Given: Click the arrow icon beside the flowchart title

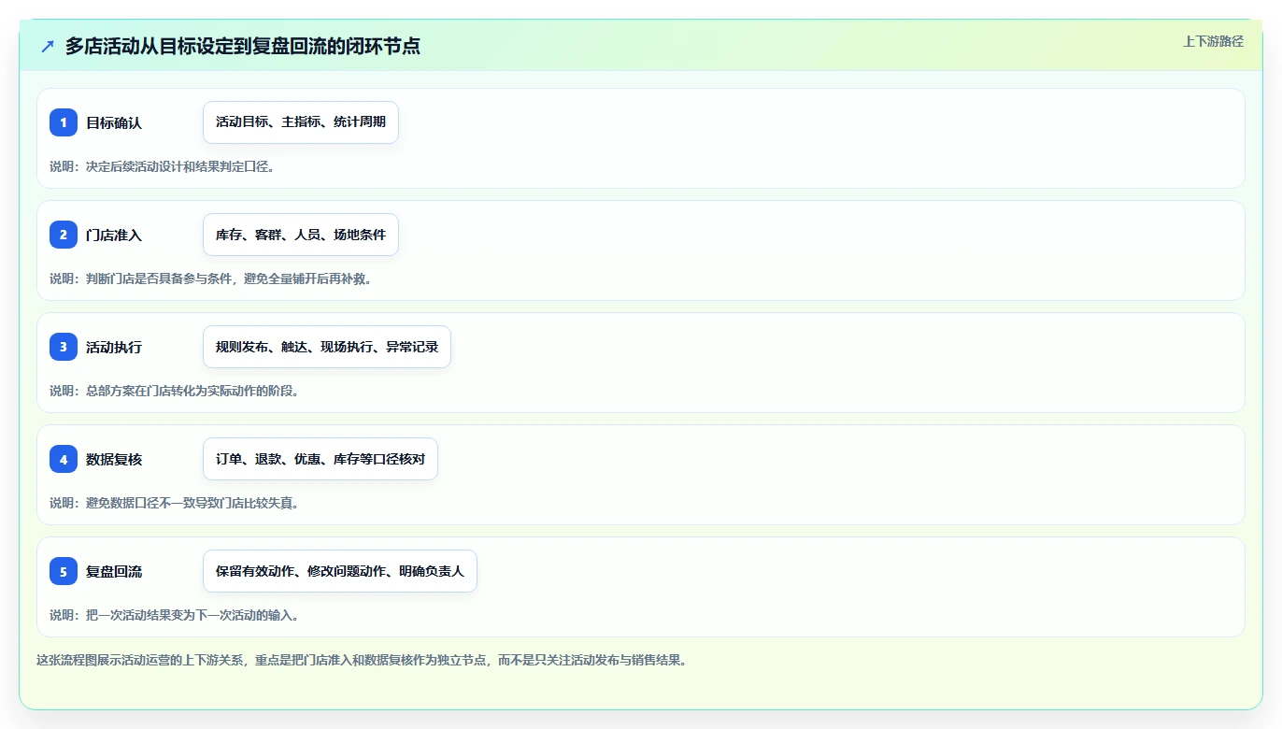Looking at the screenshot, I should point(48,46).
